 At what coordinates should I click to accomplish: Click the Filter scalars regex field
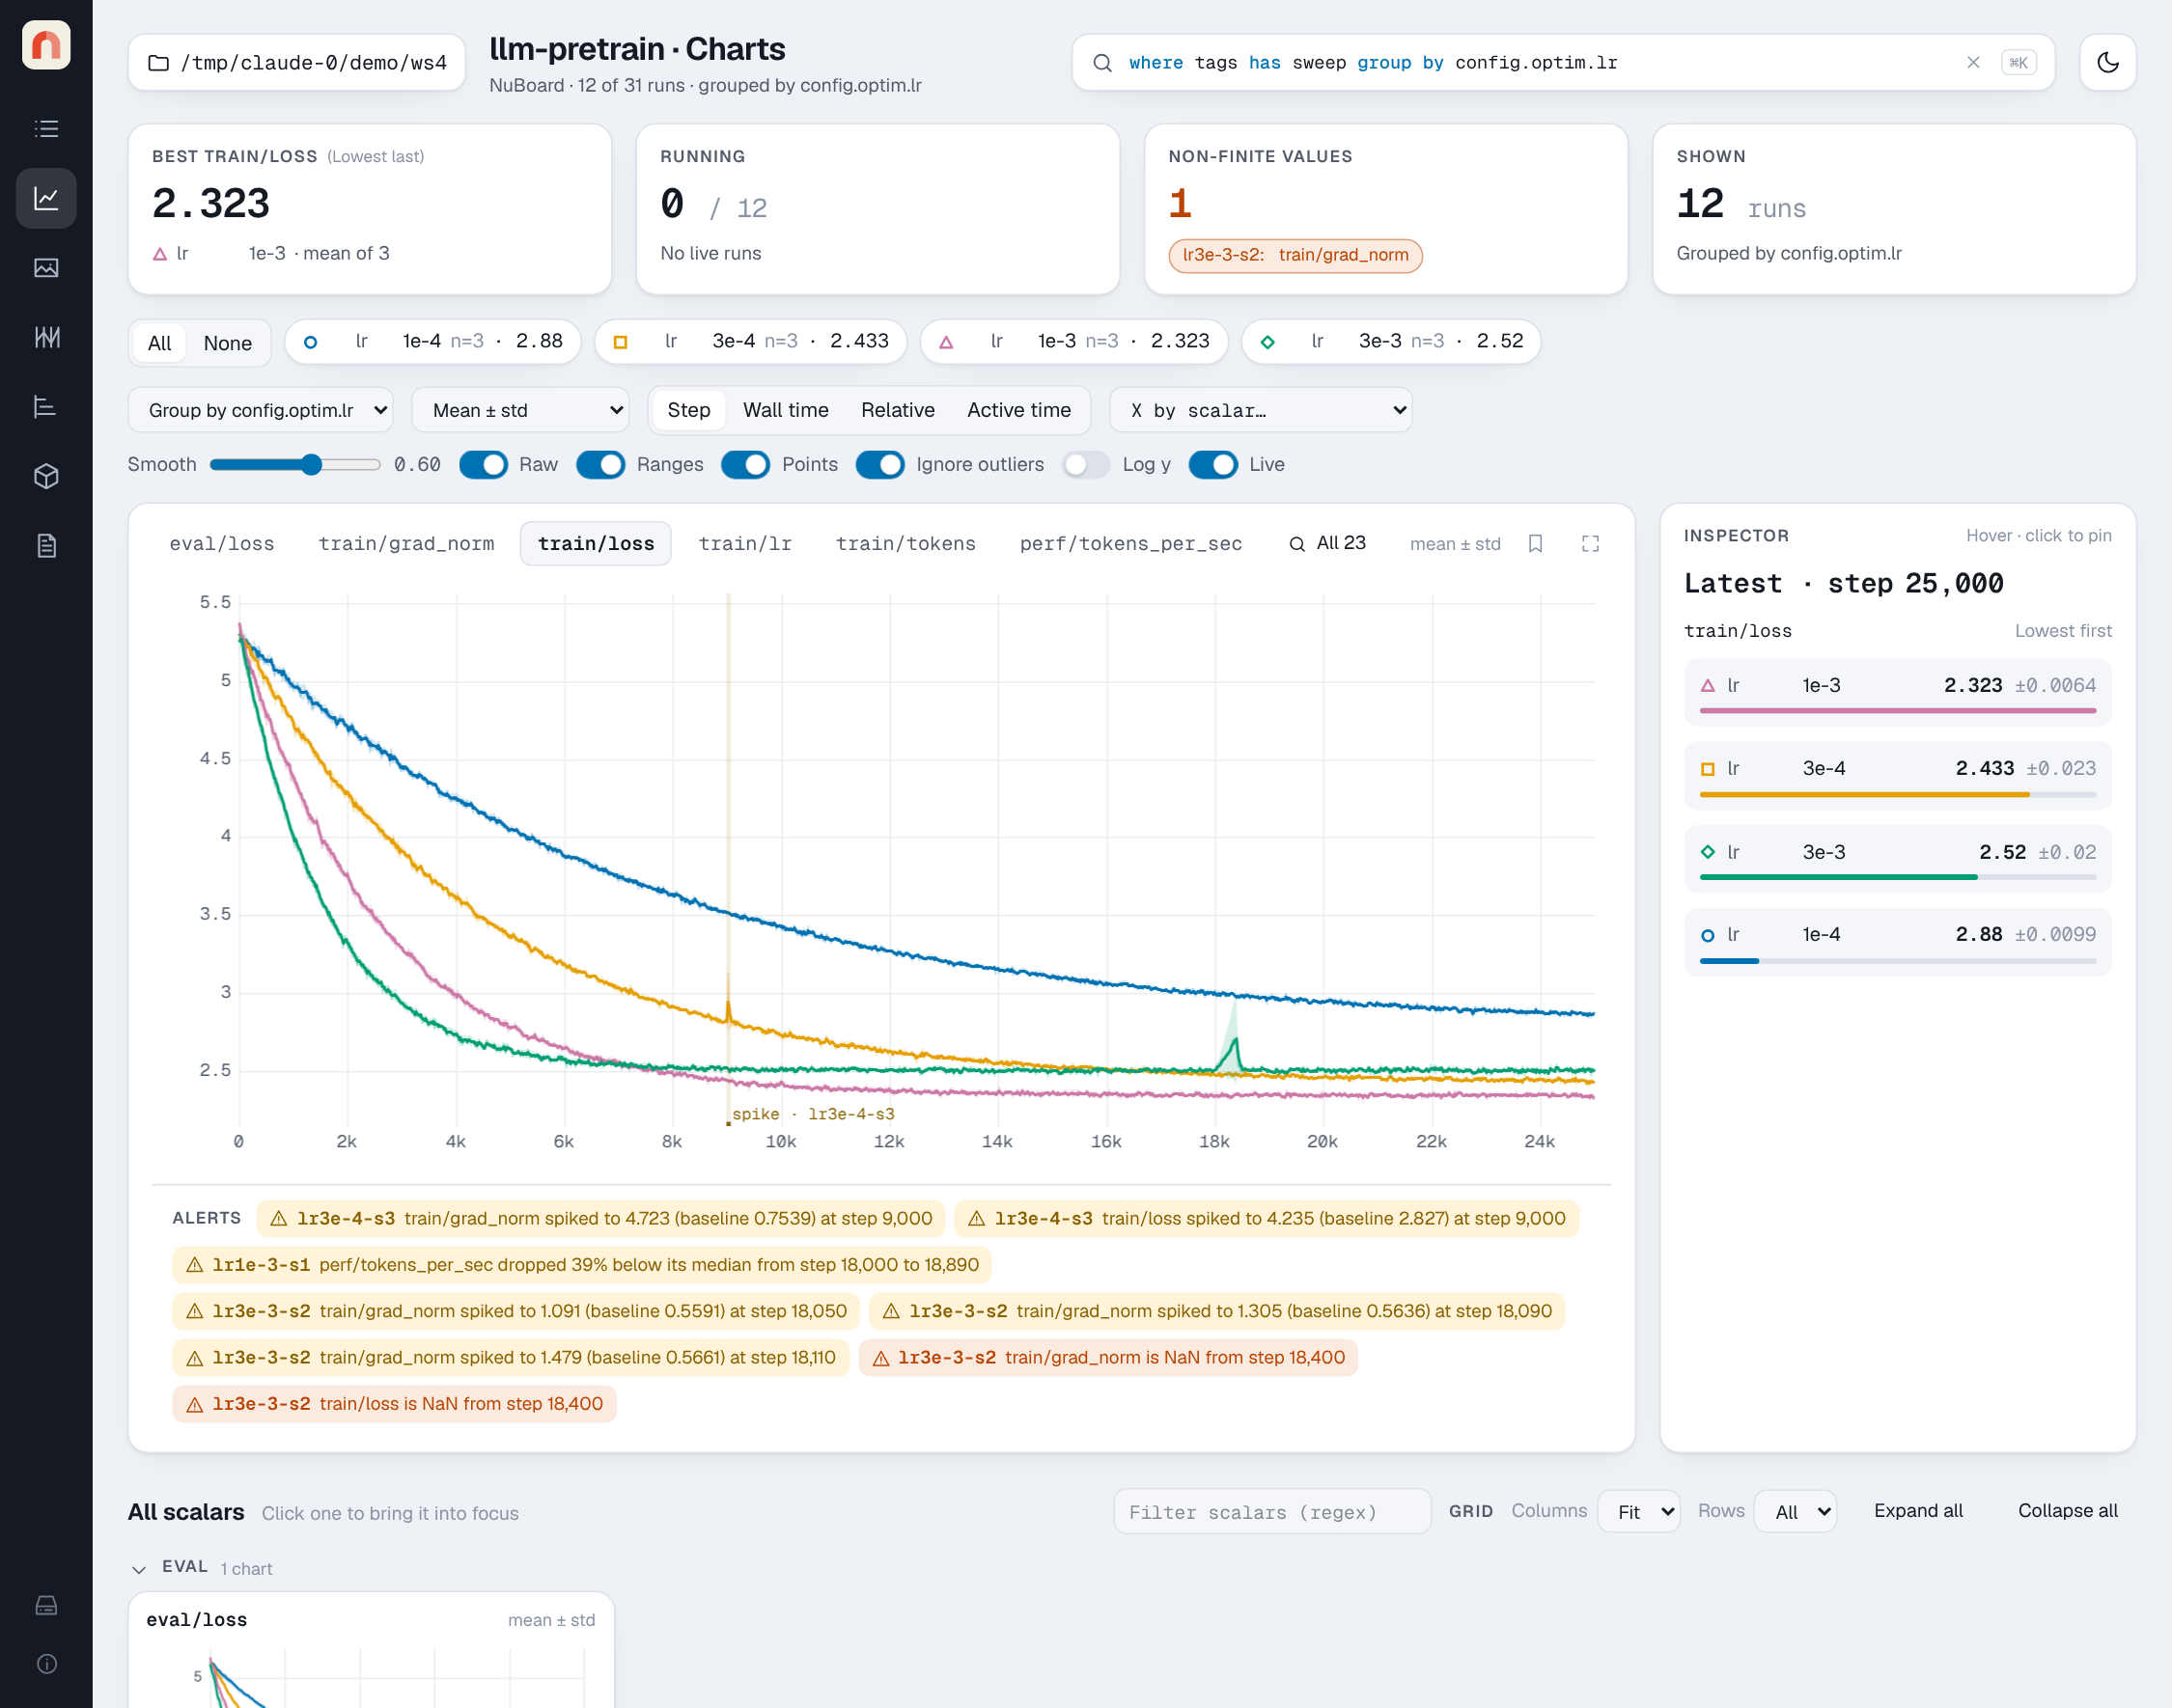(x=1271, y=1511)
